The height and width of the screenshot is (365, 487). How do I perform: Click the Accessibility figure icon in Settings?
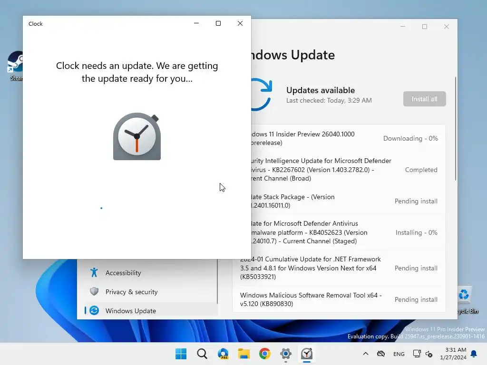click(94, 272)
